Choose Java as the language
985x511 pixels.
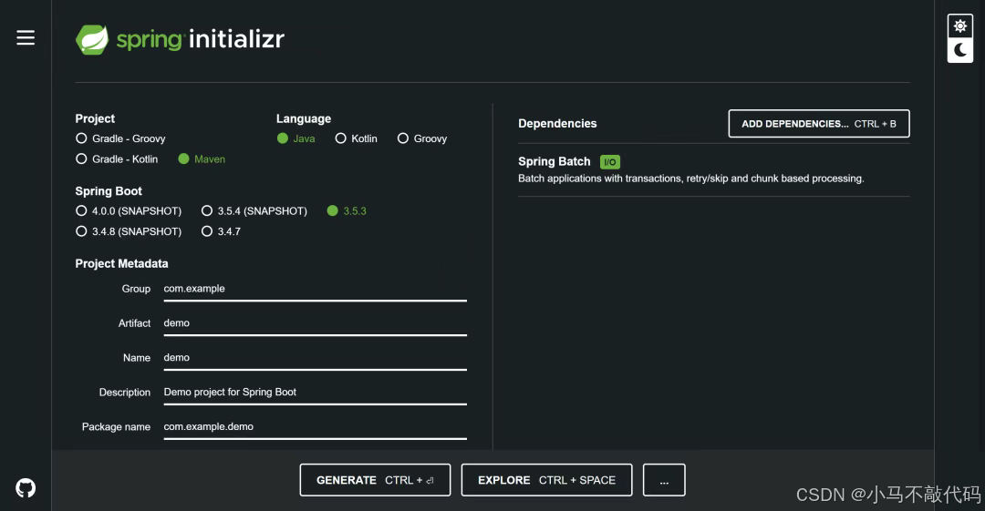[x=295, y=138]
